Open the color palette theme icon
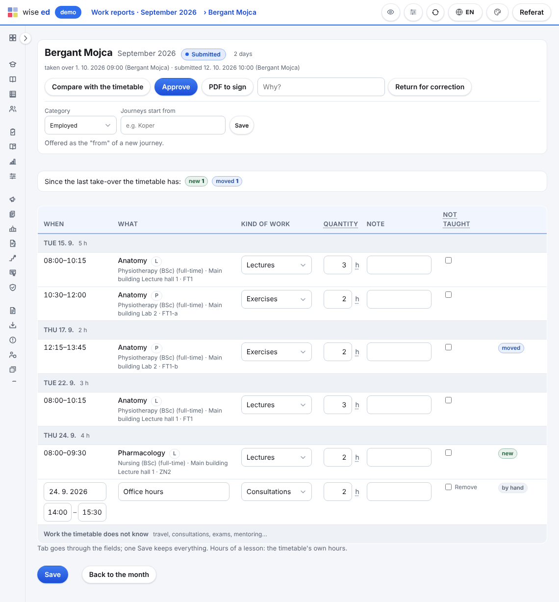The height and width of the screenshot is (602, 559). tap(498, 12)
